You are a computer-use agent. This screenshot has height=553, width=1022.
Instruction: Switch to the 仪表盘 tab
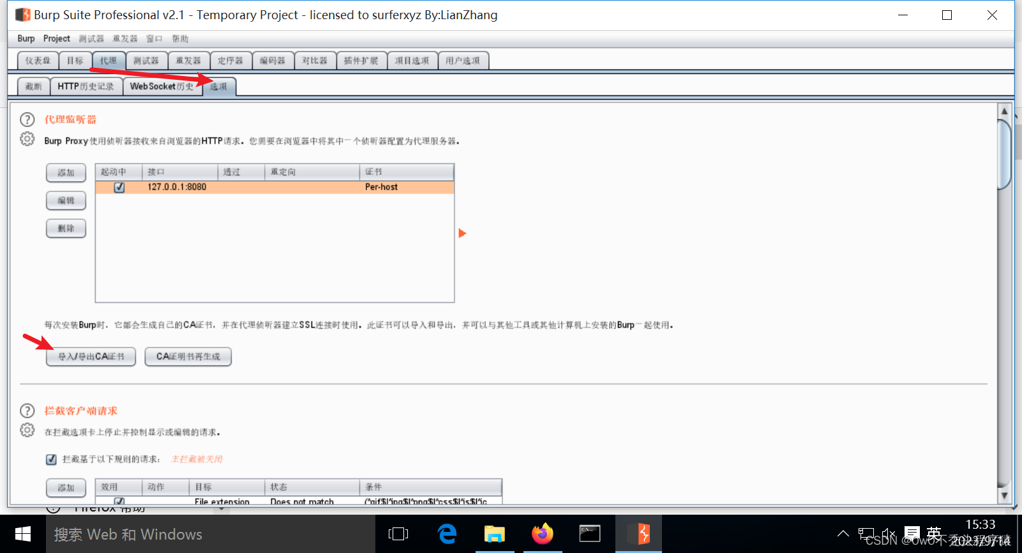click(38, 61)
